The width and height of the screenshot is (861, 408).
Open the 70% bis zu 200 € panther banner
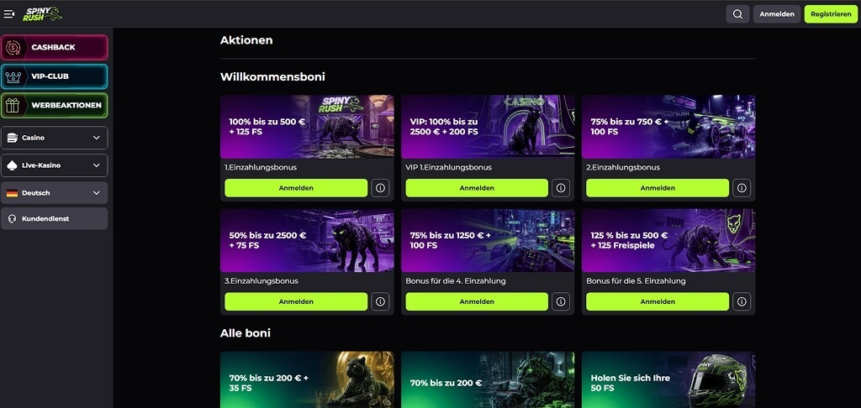click(x=488, y=379)
